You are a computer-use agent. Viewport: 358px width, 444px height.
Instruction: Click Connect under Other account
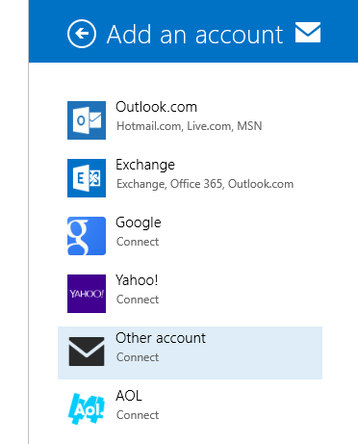tap(138, 357)
